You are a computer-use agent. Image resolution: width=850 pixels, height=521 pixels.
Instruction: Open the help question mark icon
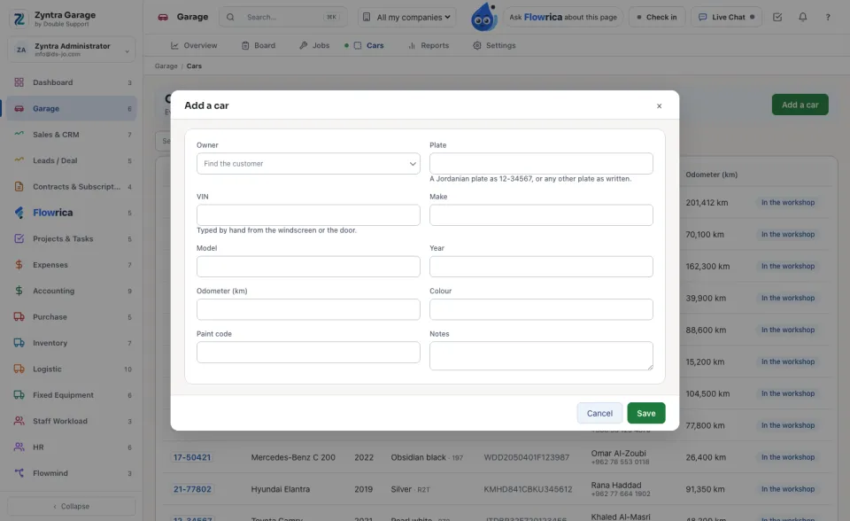pos(828,17)
